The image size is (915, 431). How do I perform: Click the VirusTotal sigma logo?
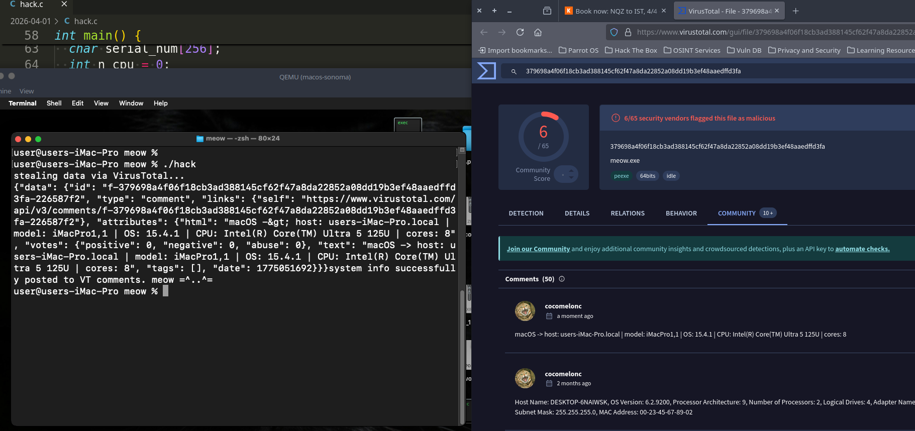coord(486,71)
